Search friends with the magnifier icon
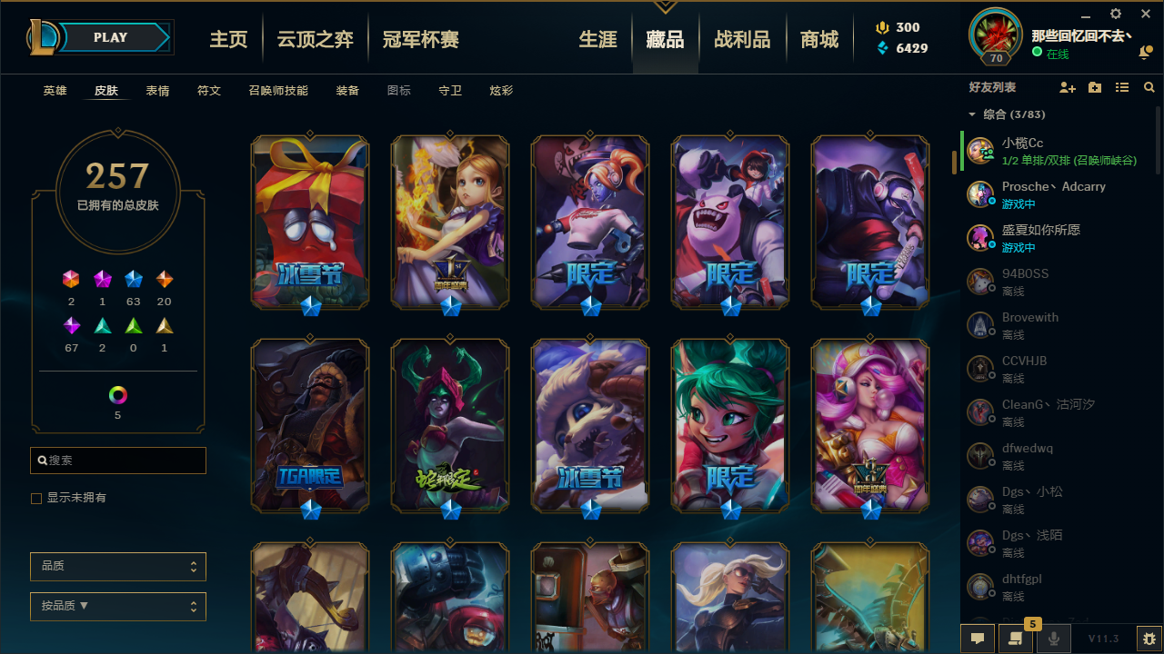This screenshot has width=1164, height=654. coord(1149,87)
